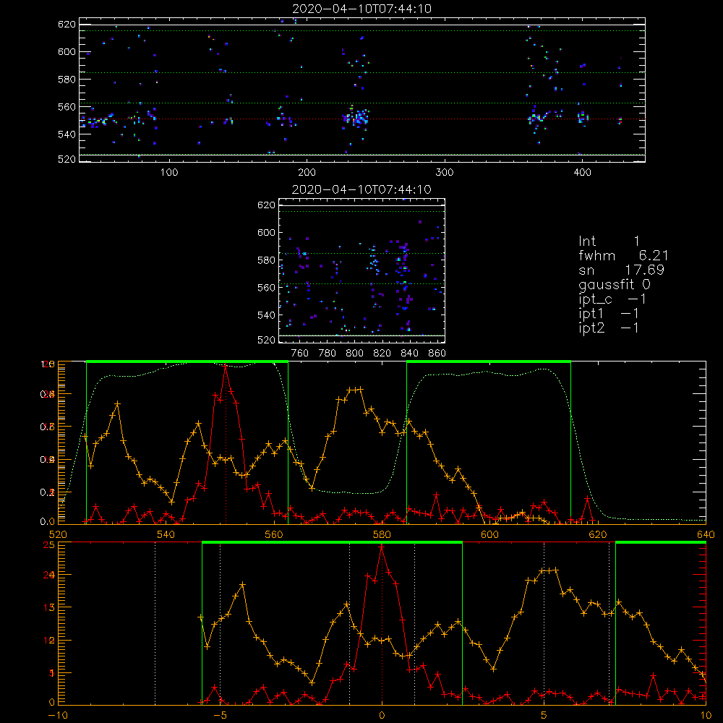Click the '-10' x-axis label of the bottom plot
Image resolution: width=723 pixels, height=723 pixels.
tap(58, 715)
